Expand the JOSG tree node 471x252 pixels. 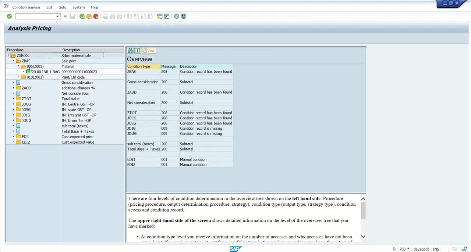click(x=14, y=109)
